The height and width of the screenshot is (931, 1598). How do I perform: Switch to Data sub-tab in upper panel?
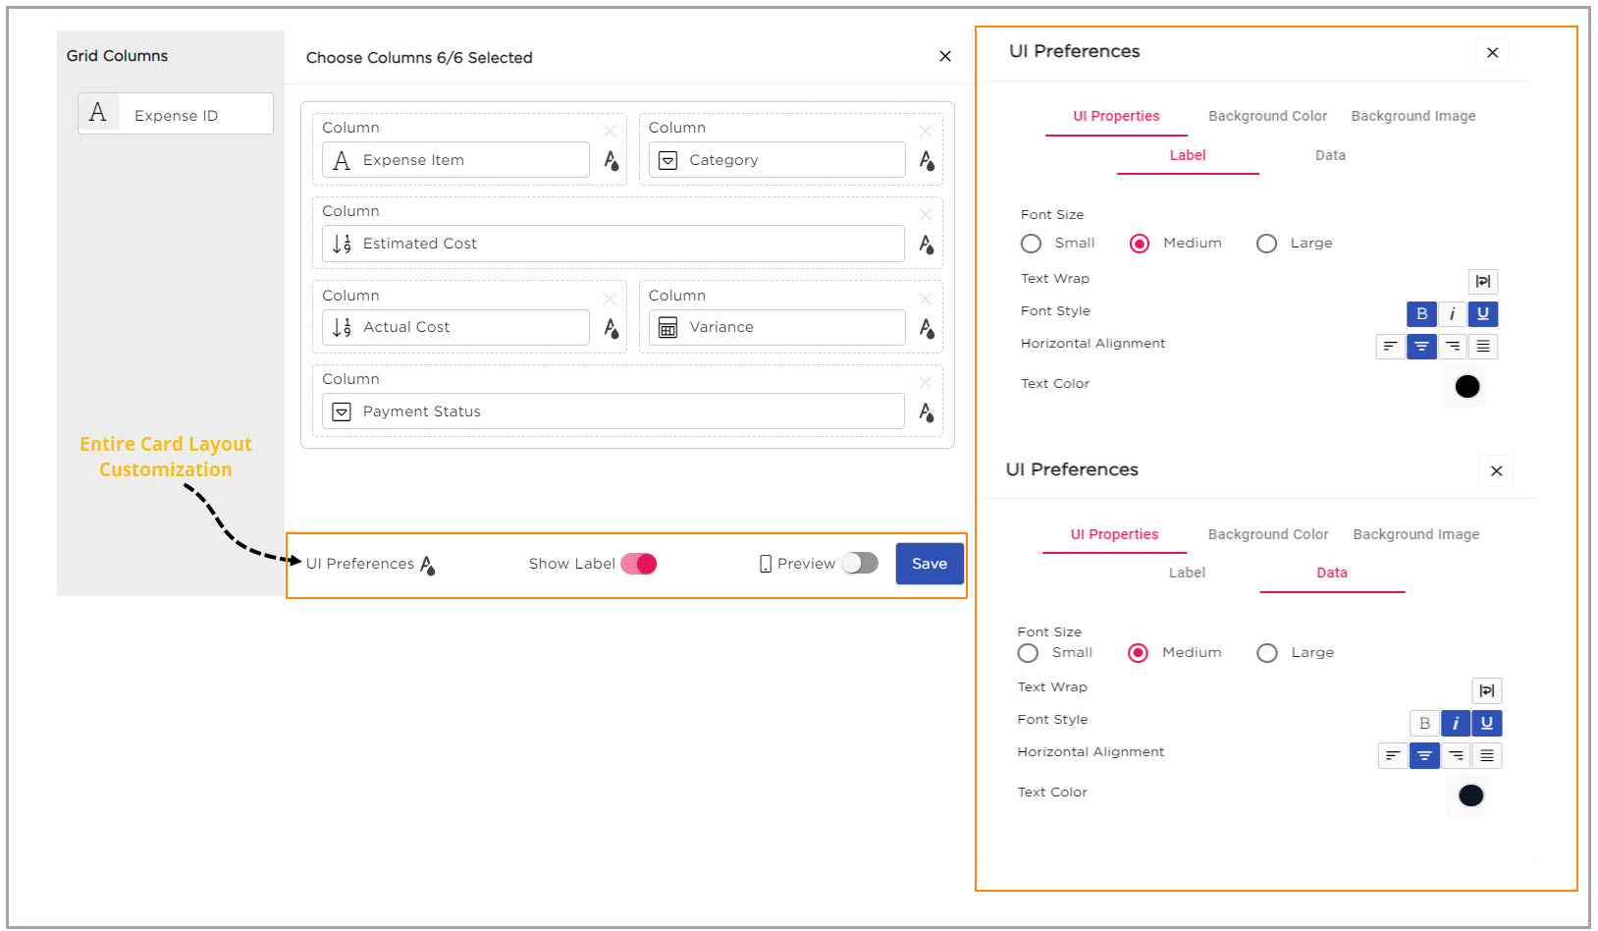point(1330,155)
